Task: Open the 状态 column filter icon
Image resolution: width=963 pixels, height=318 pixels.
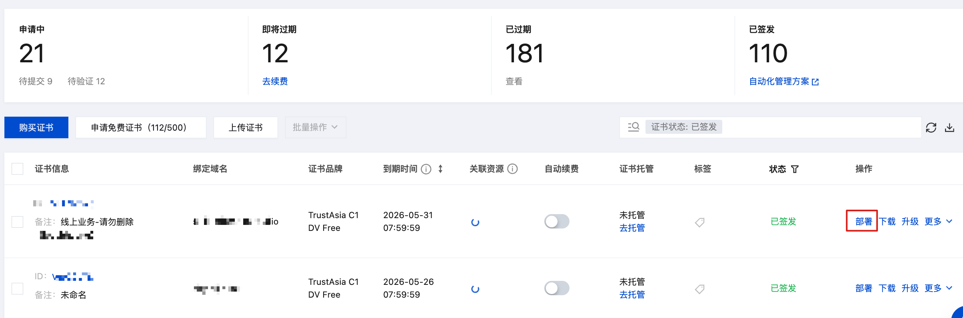Action: pos(795,169)
